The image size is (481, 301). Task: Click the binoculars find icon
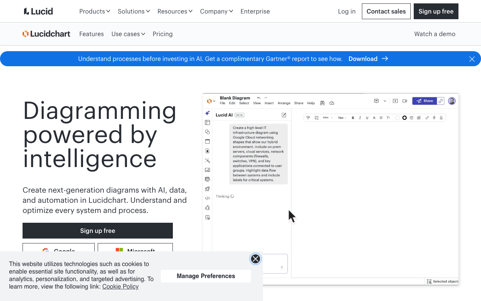pos(322,103)
